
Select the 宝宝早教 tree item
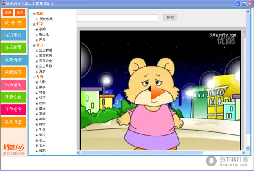(46, 66)
